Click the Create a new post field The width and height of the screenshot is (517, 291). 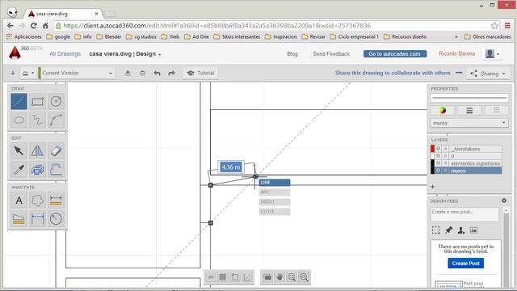(x=464, y=214)
